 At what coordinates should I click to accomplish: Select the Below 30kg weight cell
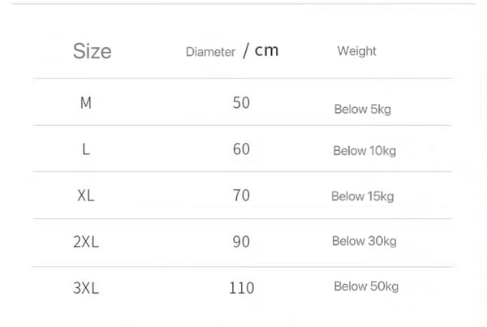click(364, 241)
